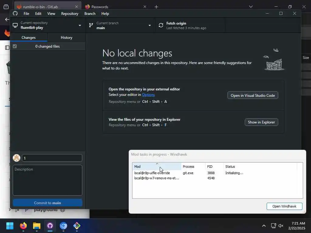Click the commit author avatar
This screenshot has width=311, height=233.
click(16, 158)
